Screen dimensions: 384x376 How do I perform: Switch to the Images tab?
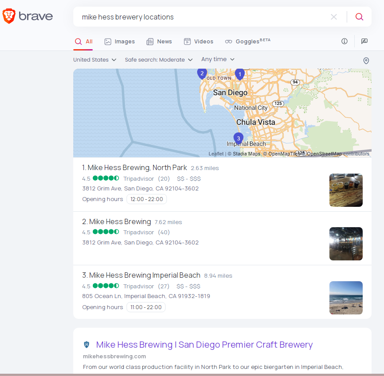coord(119,42)
